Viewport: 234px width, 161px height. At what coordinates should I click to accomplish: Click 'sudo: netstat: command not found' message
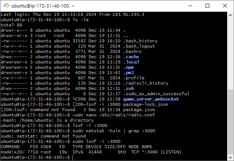coord(43,136)
